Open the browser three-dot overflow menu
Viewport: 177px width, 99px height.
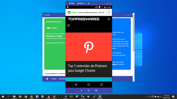coord(109,12)
